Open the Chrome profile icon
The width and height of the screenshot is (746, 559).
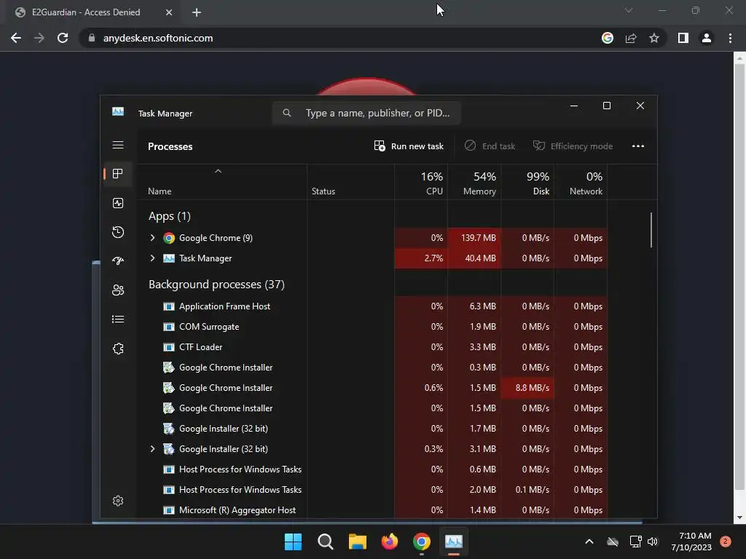coord(707,38)
